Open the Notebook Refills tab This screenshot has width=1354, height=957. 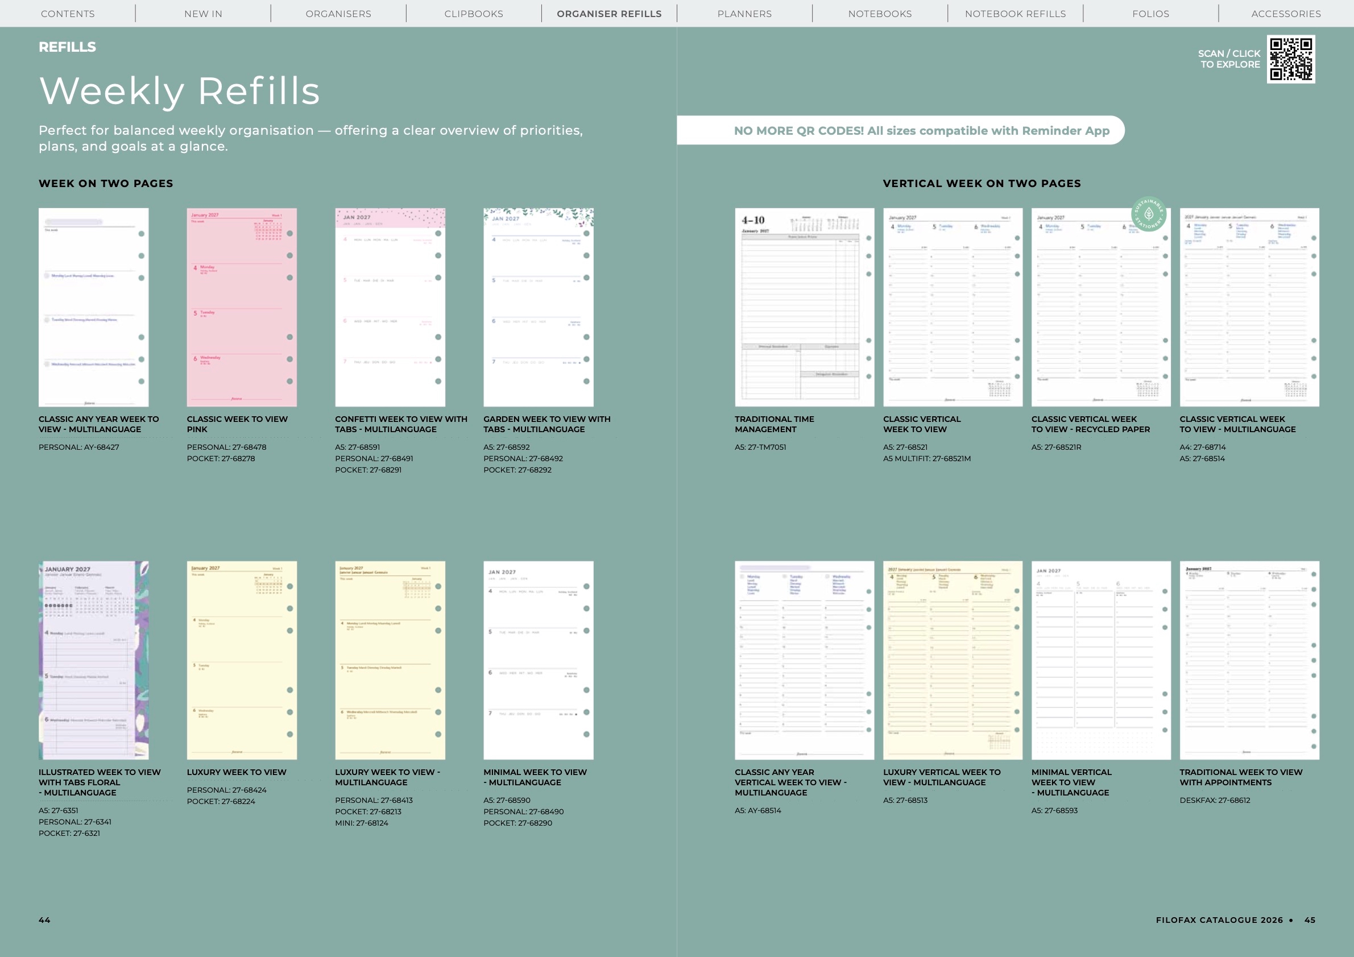coord(1015,14)
